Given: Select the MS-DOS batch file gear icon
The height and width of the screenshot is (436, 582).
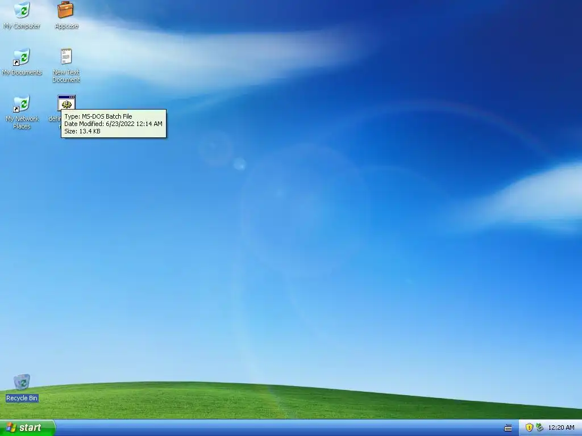Looking at the screenshot, I should (66, 103).
